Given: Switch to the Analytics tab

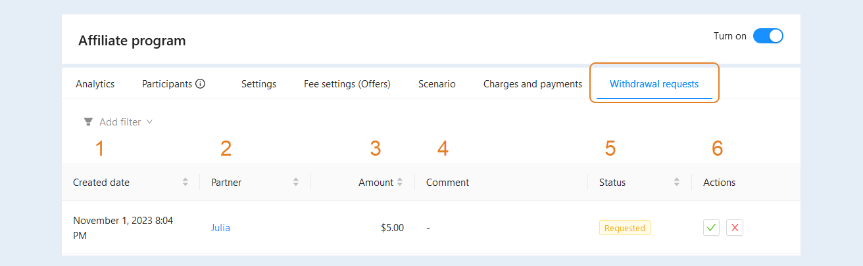Looking at the screenshot, I should click(x=95, y=84).
